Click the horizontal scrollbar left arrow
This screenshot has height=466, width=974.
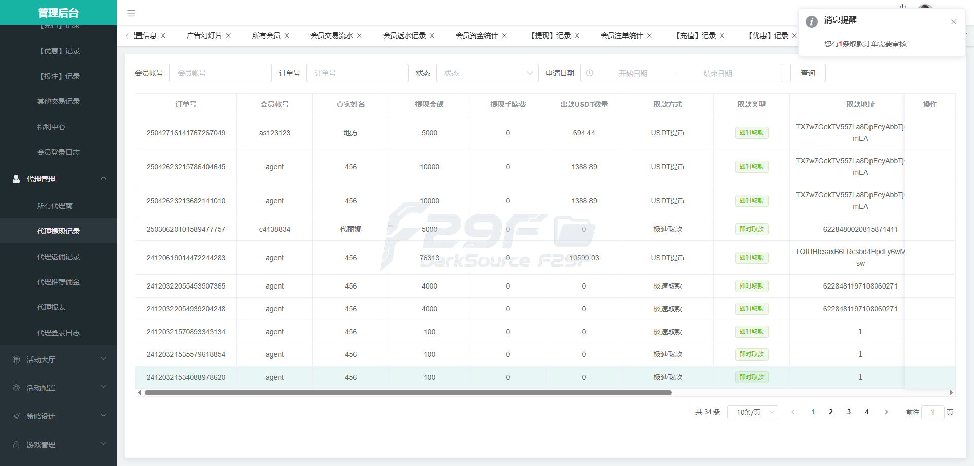(x=140, y=392)
